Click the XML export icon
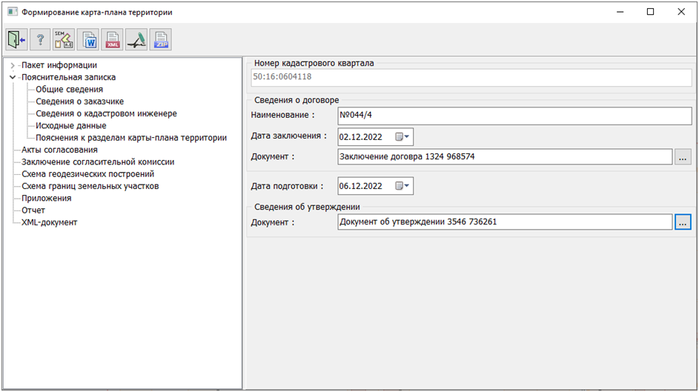Image resolution: width=699 pixels, height=392 pixels. [x=113, y=40]
